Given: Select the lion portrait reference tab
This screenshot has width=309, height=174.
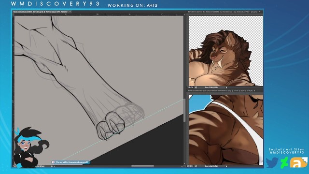Looking at the screenshot, I should coord(223,12).
